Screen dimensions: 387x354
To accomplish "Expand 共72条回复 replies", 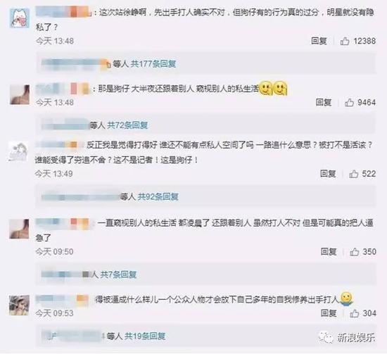I will [x=127, y=125].
